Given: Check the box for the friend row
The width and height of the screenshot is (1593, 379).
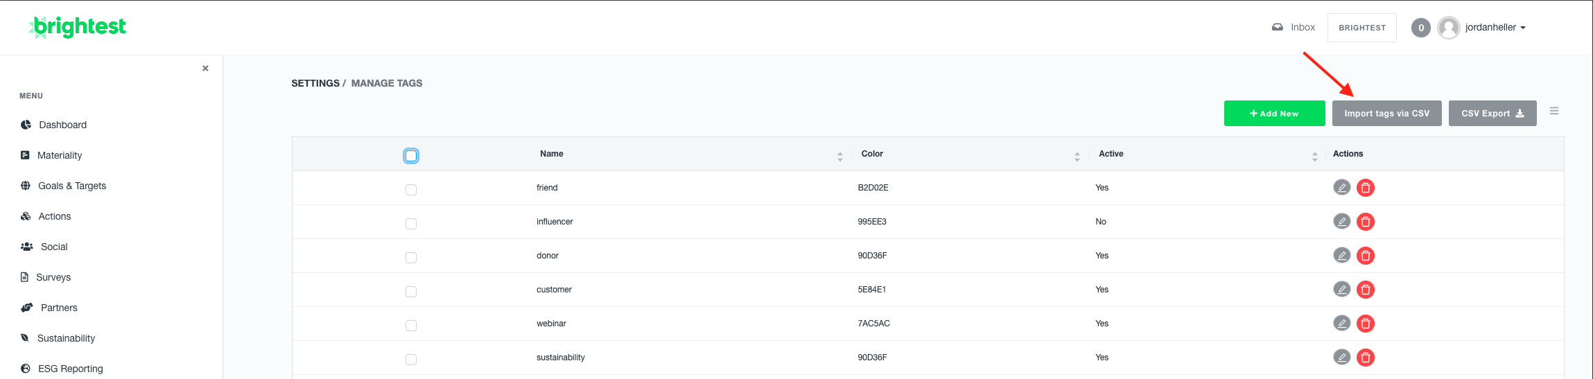Looking at the screenshot, I should 411,190.
